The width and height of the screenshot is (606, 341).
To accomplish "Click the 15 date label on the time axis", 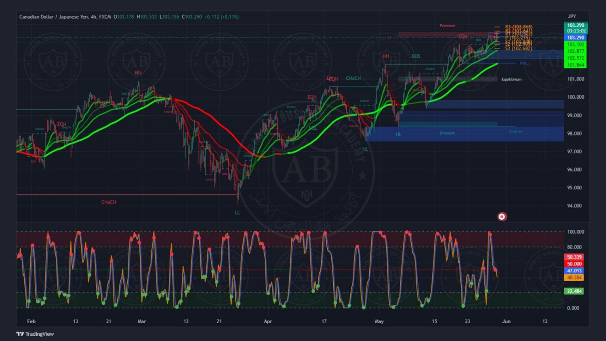I will [x=434, y=322].
